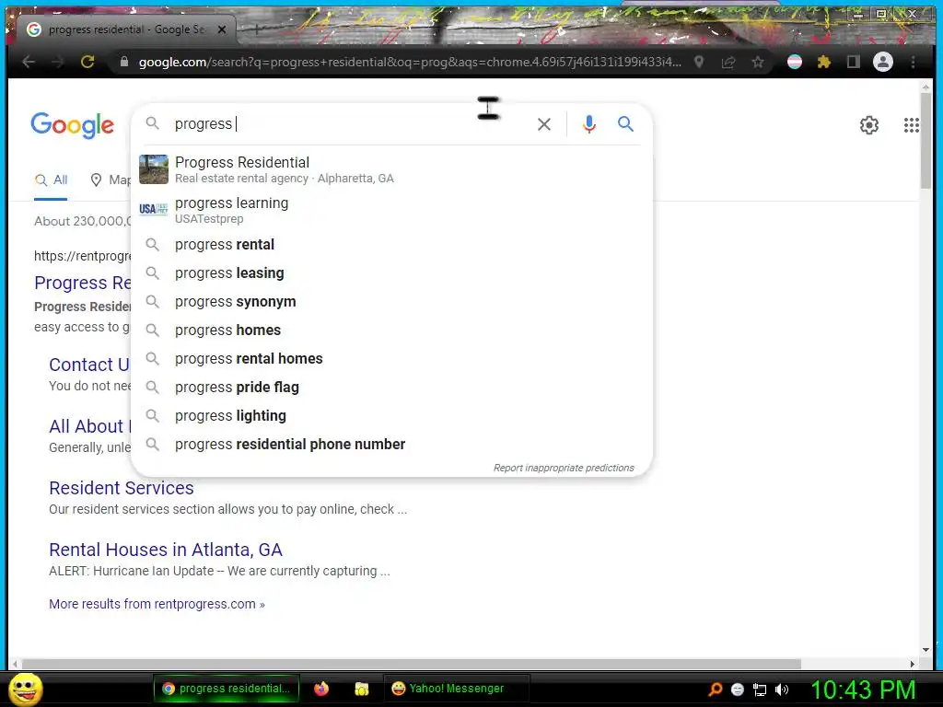This screenshot has width=943, height=707.
Task: Go back with the browser back arrow
Action: [x=29, y=62]
